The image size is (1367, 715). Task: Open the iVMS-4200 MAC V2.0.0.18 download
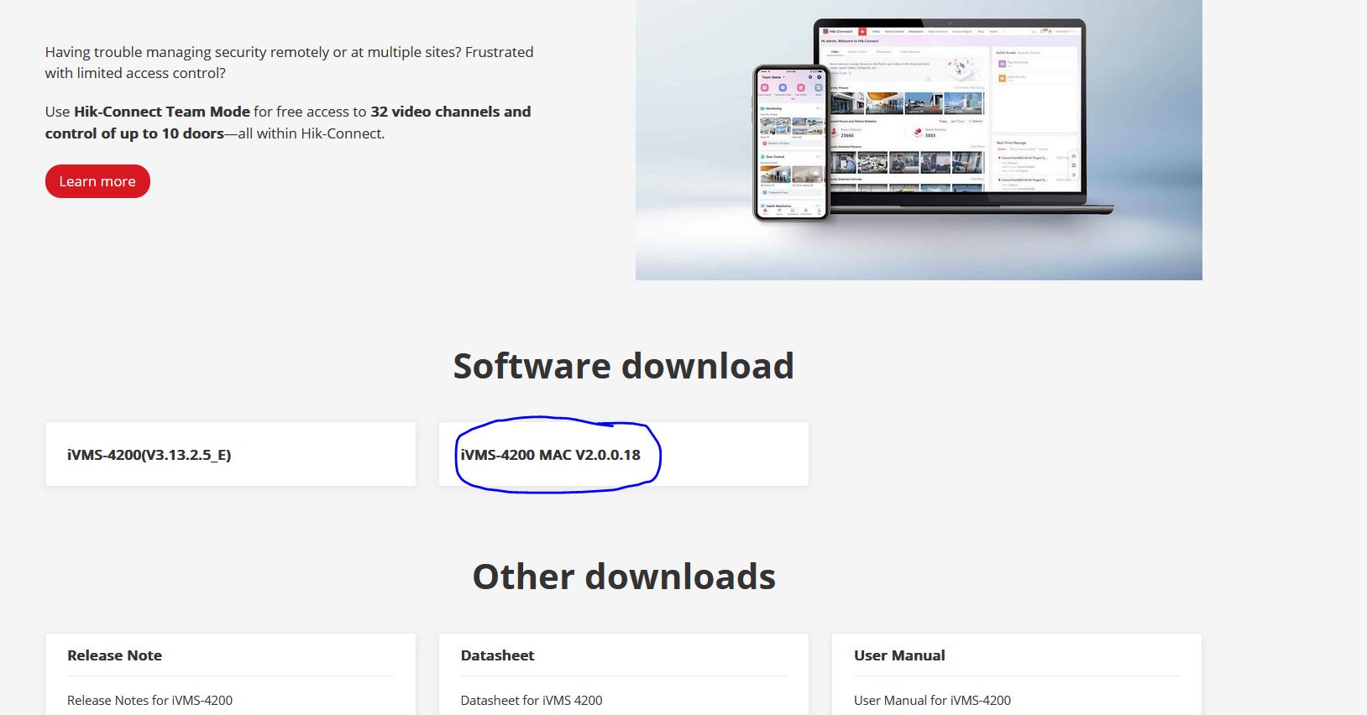[x=550, y=455]
